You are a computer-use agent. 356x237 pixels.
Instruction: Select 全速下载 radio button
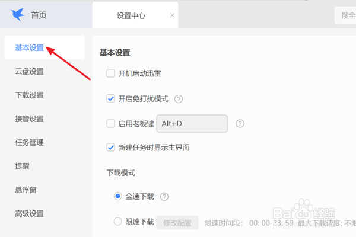[117, 196]
